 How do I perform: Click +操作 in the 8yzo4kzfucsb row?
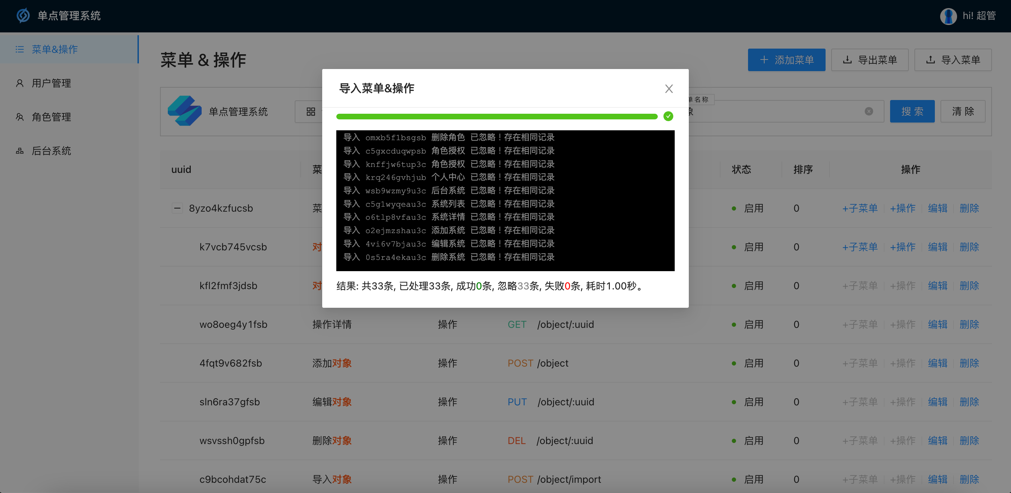(902, 208)
